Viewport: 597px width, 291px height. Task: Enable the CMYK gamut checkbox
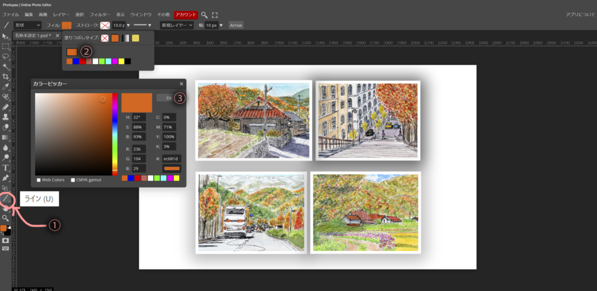73,180
